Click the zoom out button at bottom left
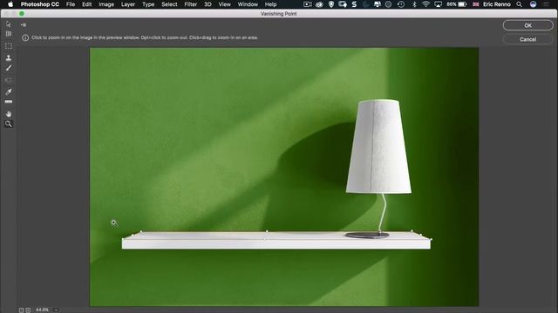Image resolution: width=558 pixels, height=313 pixels. [21, 310]
